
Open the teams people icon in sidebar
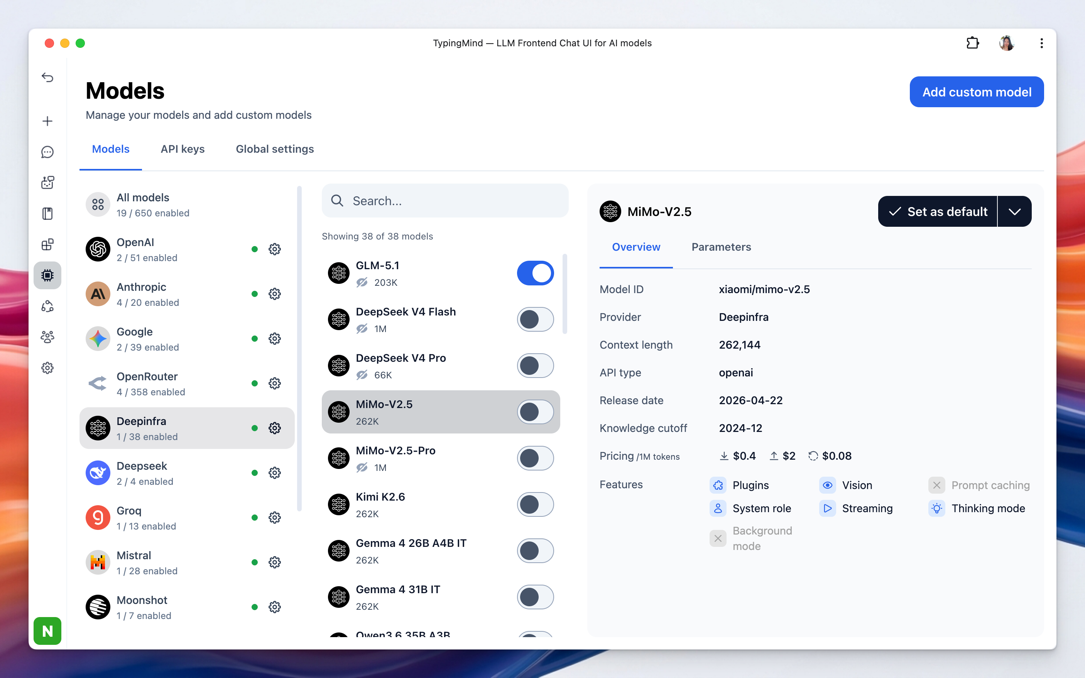(47, 337)
